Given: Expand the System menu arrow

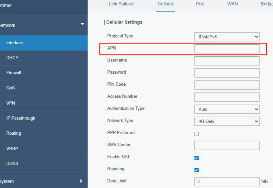Looking at the screenshot, I should [x=81, y=181].
